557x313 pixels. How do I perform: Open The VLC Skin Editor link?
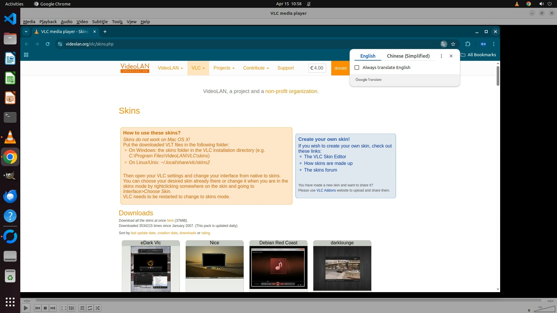[325, 156]
